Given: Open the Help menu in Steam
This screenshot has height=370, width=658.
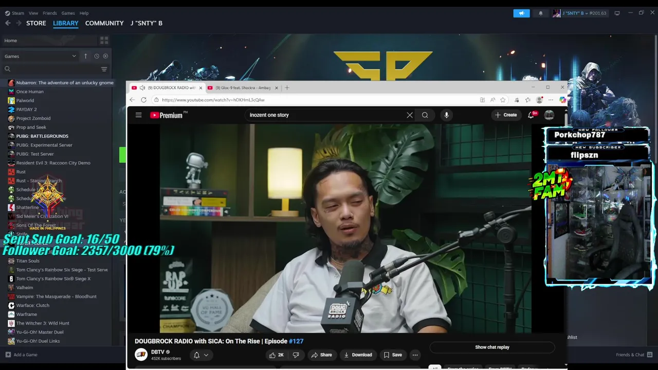Looking at the screenshot, I should 84,13.
